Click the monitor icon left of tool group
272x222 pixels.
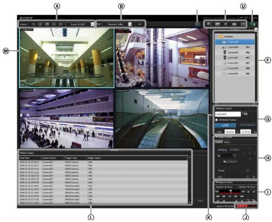click(197, 24)
